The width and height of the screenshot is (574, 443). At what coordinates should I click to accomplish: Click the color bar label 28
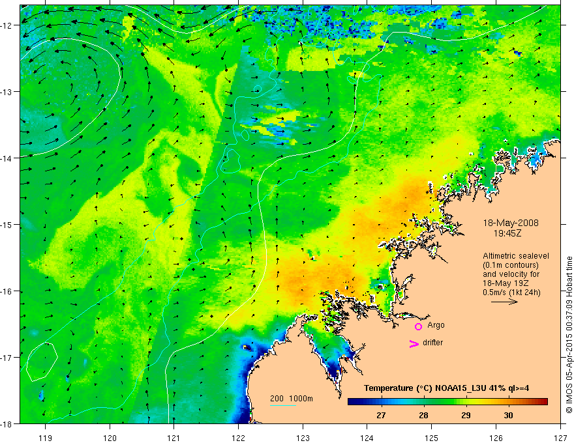(423, 415)
